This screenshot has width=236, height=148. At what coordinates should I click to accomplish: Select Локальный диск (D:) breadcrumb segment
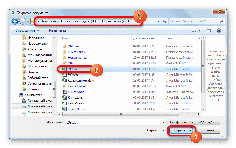pos(80,21)
